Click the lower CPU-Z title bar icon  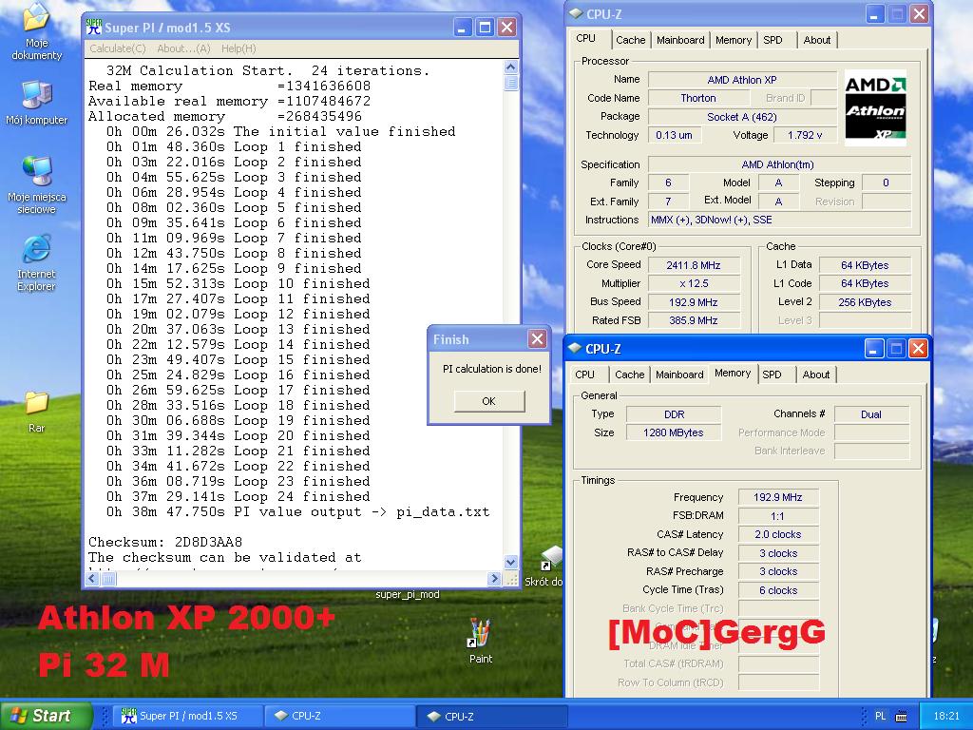tap(575, 348)
